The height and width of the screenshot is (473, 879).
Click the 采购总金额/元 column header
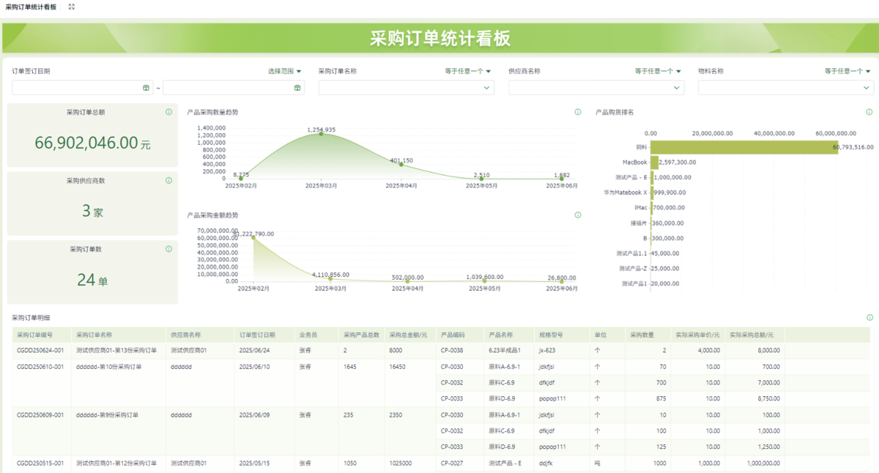click(408, 335)
